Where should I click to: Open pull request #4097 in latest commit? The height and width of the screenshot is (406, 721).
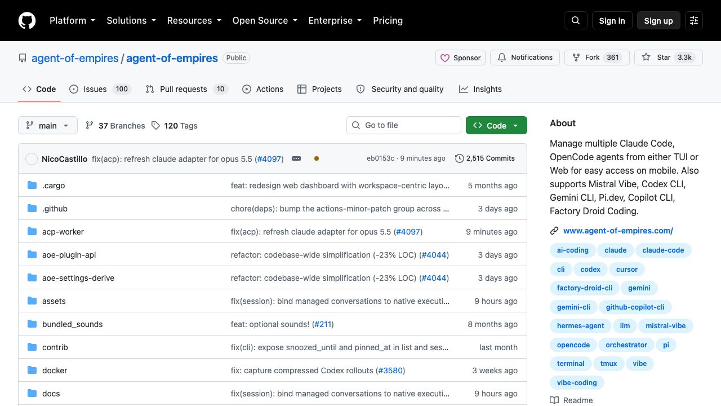(x=269, y=159)
